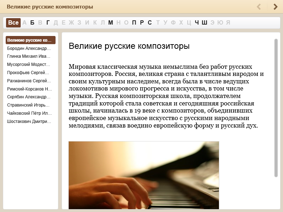Click the disabled letter Х filter
Screen dimensions: 283x212
tap(181, 23)
